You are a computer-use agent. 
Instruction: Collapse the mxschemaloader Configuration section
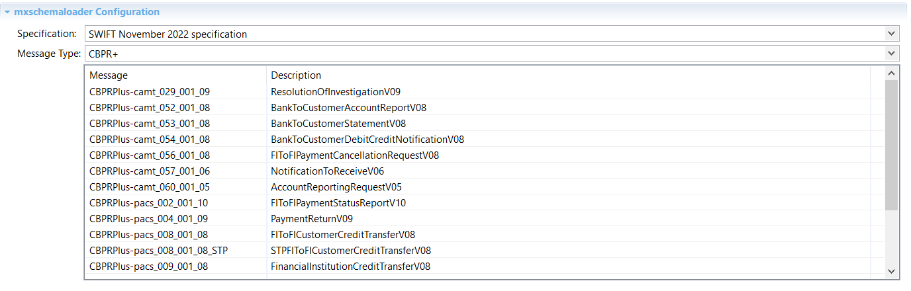(x=7, y=12)
